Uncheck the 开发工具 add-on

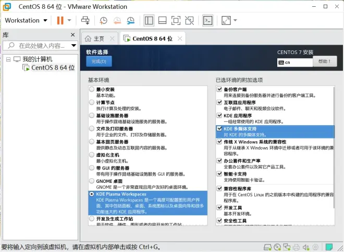pyautogui.click(x=219, y=207)
